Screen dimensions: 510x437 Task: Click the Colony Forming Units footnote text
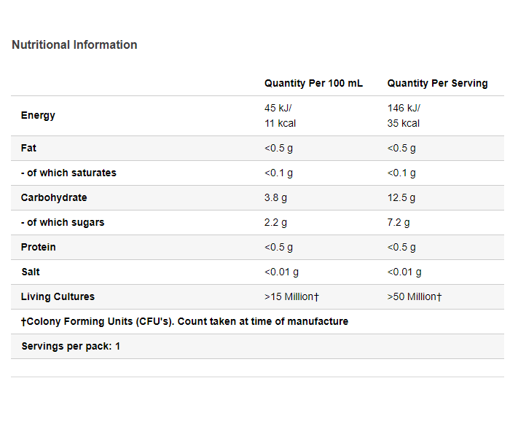(x=185, y=321)
